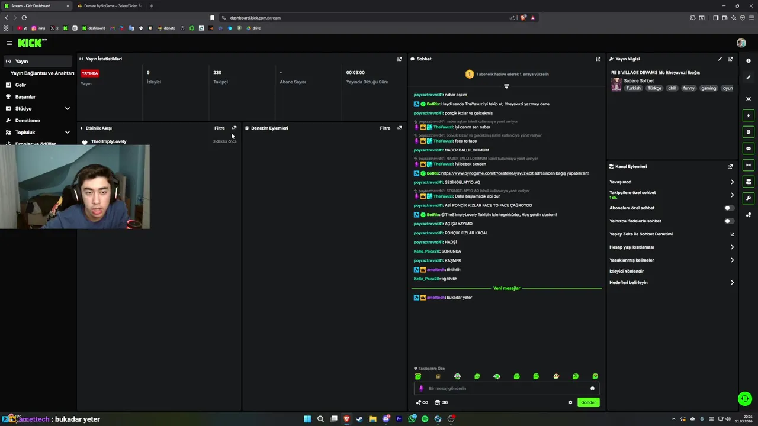Screen dimensions: 758x426
Task: Toggle Yalnızca ifadelerle sohbet switch
Action: tap(730, 221)
